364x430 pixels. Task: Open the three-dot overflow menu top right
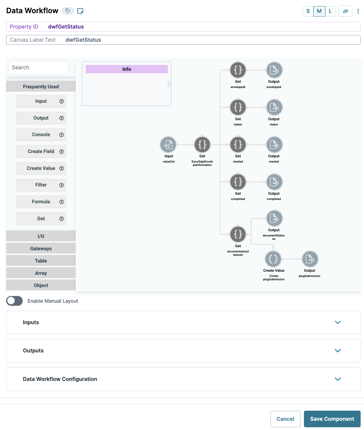(x=358, y=11)
